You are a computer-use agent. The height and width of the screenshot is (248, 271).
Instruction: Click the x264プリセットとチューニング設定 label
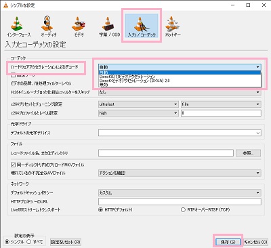[37, 104]
